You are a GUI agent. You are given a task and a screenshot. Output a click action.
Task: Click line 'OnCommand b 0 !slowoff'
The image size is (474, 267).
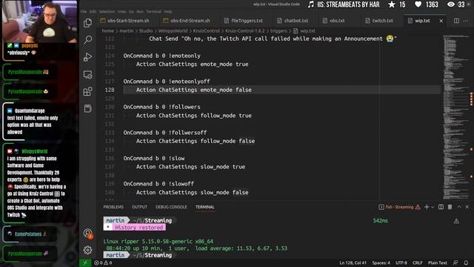[158, 184]
